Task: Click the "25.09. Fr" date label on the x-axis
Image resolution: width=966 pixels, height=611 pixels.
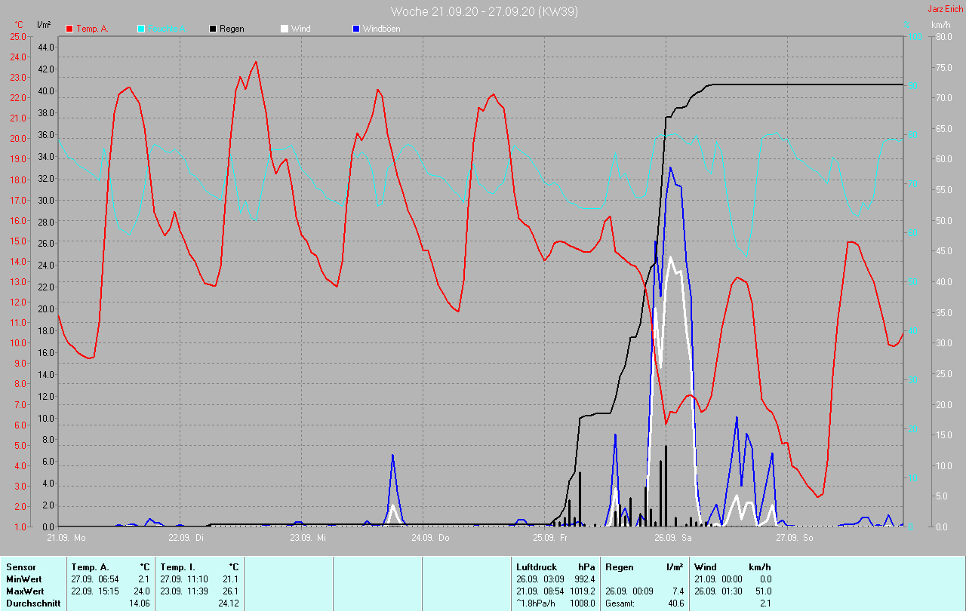Action: tap(552, 538)
